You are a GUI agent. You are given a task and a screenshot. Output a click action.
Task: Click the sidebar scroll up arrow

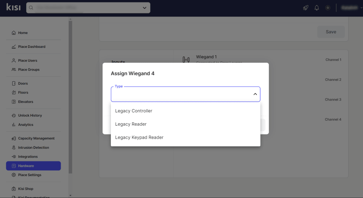point(70,19)
